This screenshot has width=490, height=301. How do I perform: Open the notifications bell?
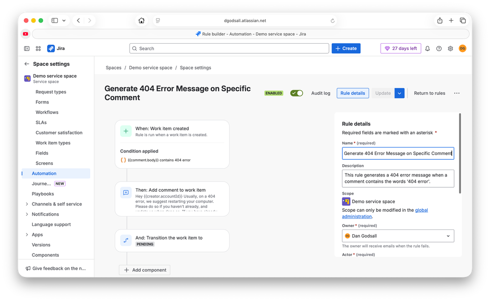coord(428,49)
